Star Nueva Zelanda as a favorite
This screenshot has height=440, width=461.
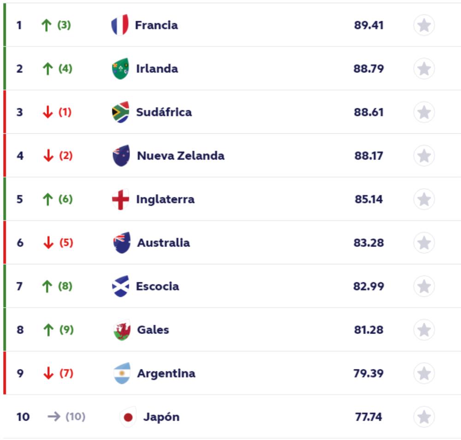[x=424, y=156]
